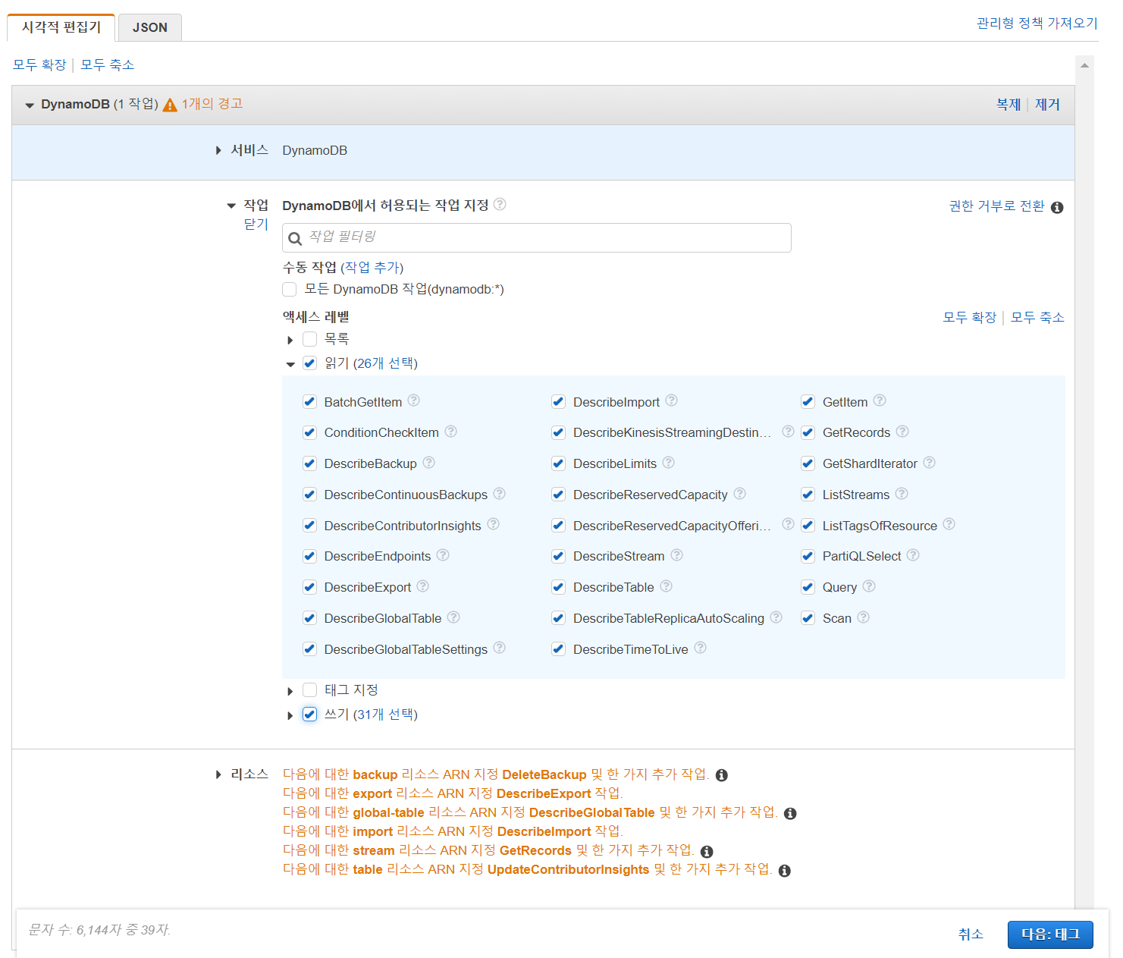Toggle the 태그 지정 checkbox
The image size is (1123, 958).
click(309, 690)
